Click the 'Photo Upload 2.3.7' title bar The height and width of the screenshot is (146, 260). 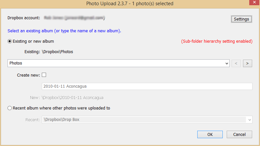coord(130,4)
